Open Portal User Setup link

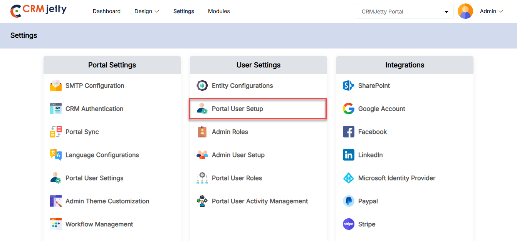click(x=237, y=109)
